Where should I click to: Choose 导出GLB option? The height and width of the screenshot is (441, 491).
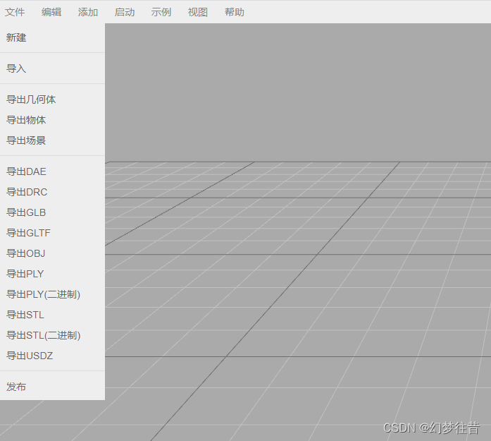(x=52, y=212)
